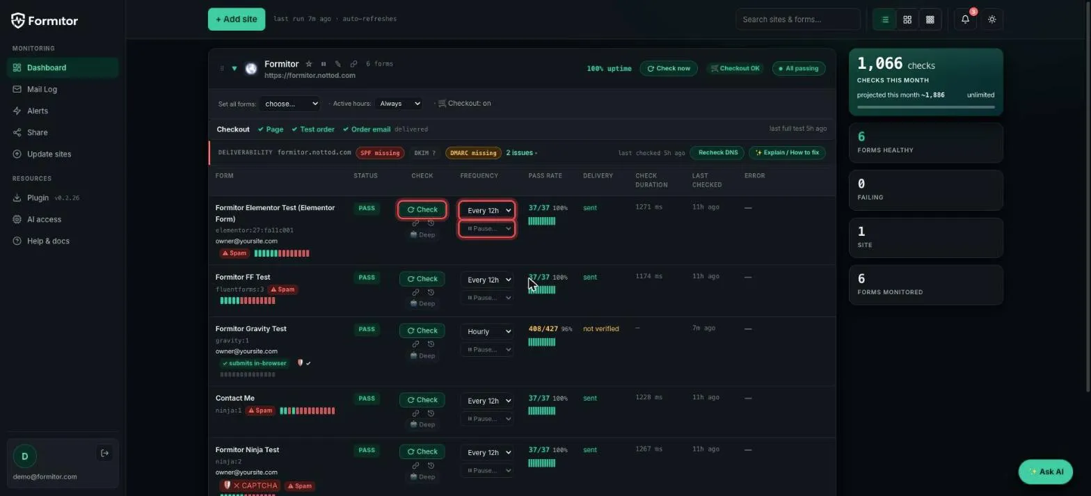Screen dimensions: 1091x496
Task: Open Pause dropdown for Contact Me form
Action: 486,419
